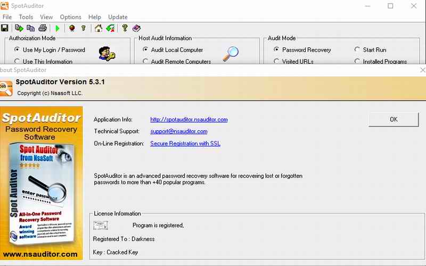Click the yellow question mark help icon

tap(125, 28)
